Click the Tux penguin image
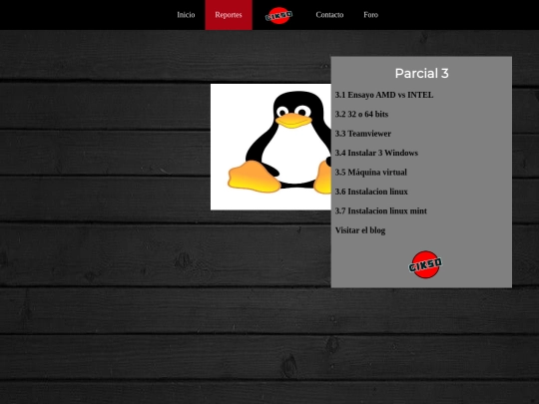The width and height of the screenshot is (539, 404). (270, 147)
